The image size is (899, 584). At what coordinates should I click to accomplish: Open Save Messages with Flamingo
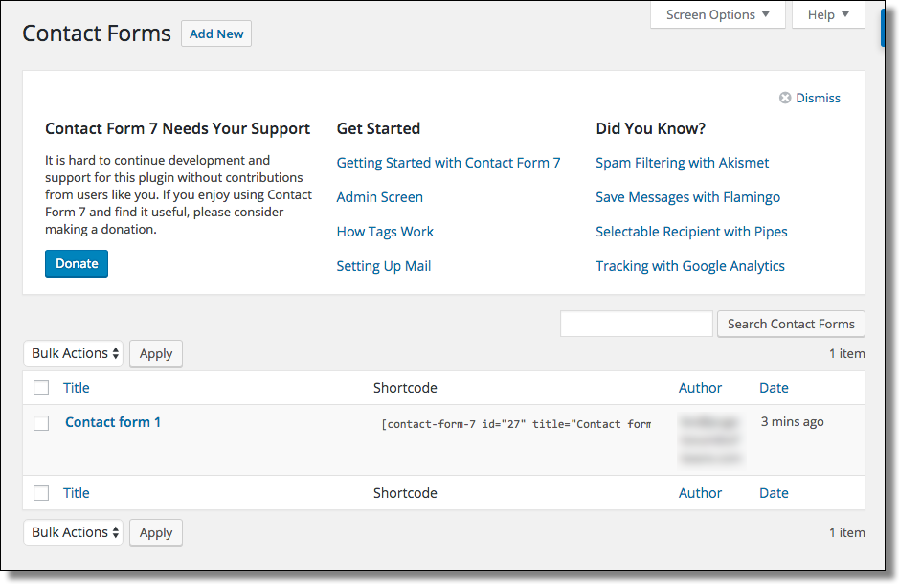pos(687,196)
